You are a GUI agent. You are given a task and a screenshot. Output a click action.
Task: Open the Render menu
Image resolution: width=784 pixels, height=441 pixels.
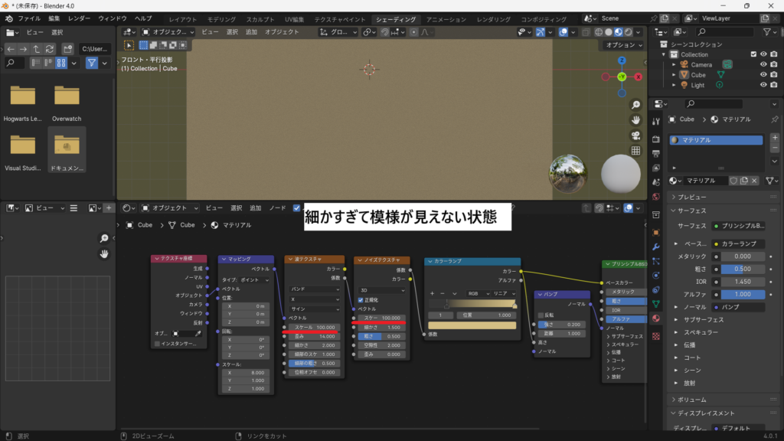point(79,18)
